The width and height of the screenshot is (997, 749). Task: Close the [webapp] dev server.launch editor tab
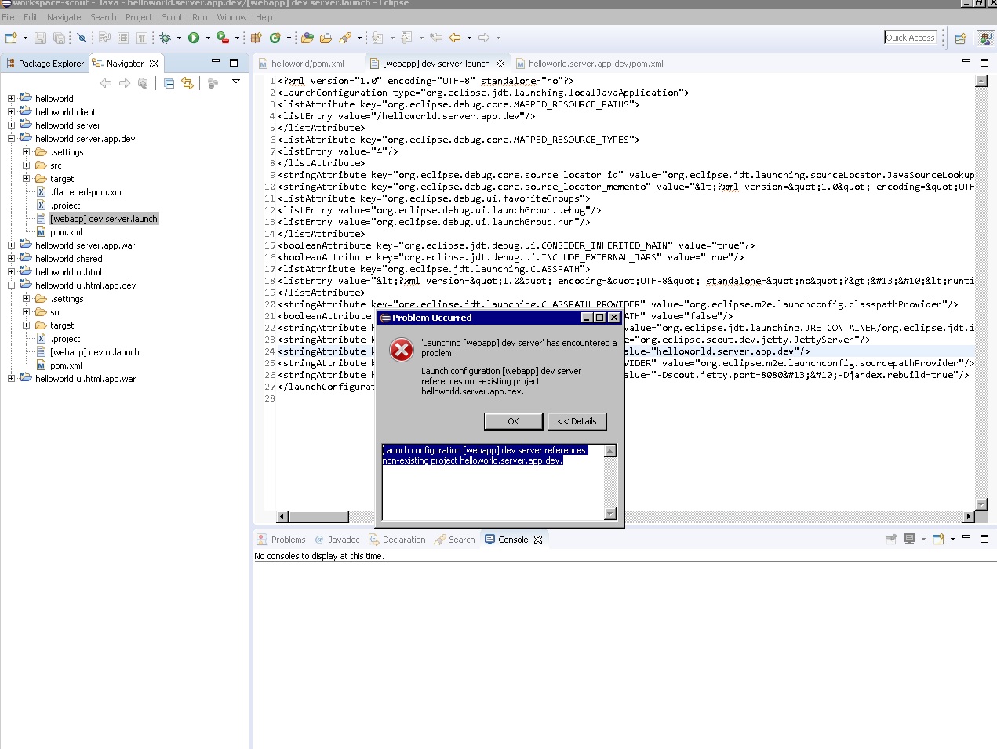pos(500,64)
